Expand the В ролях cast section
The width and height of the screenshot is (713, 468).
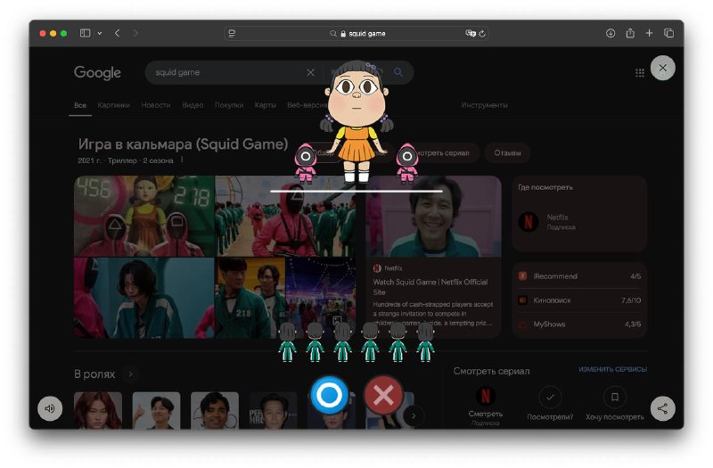coord(130,374)
